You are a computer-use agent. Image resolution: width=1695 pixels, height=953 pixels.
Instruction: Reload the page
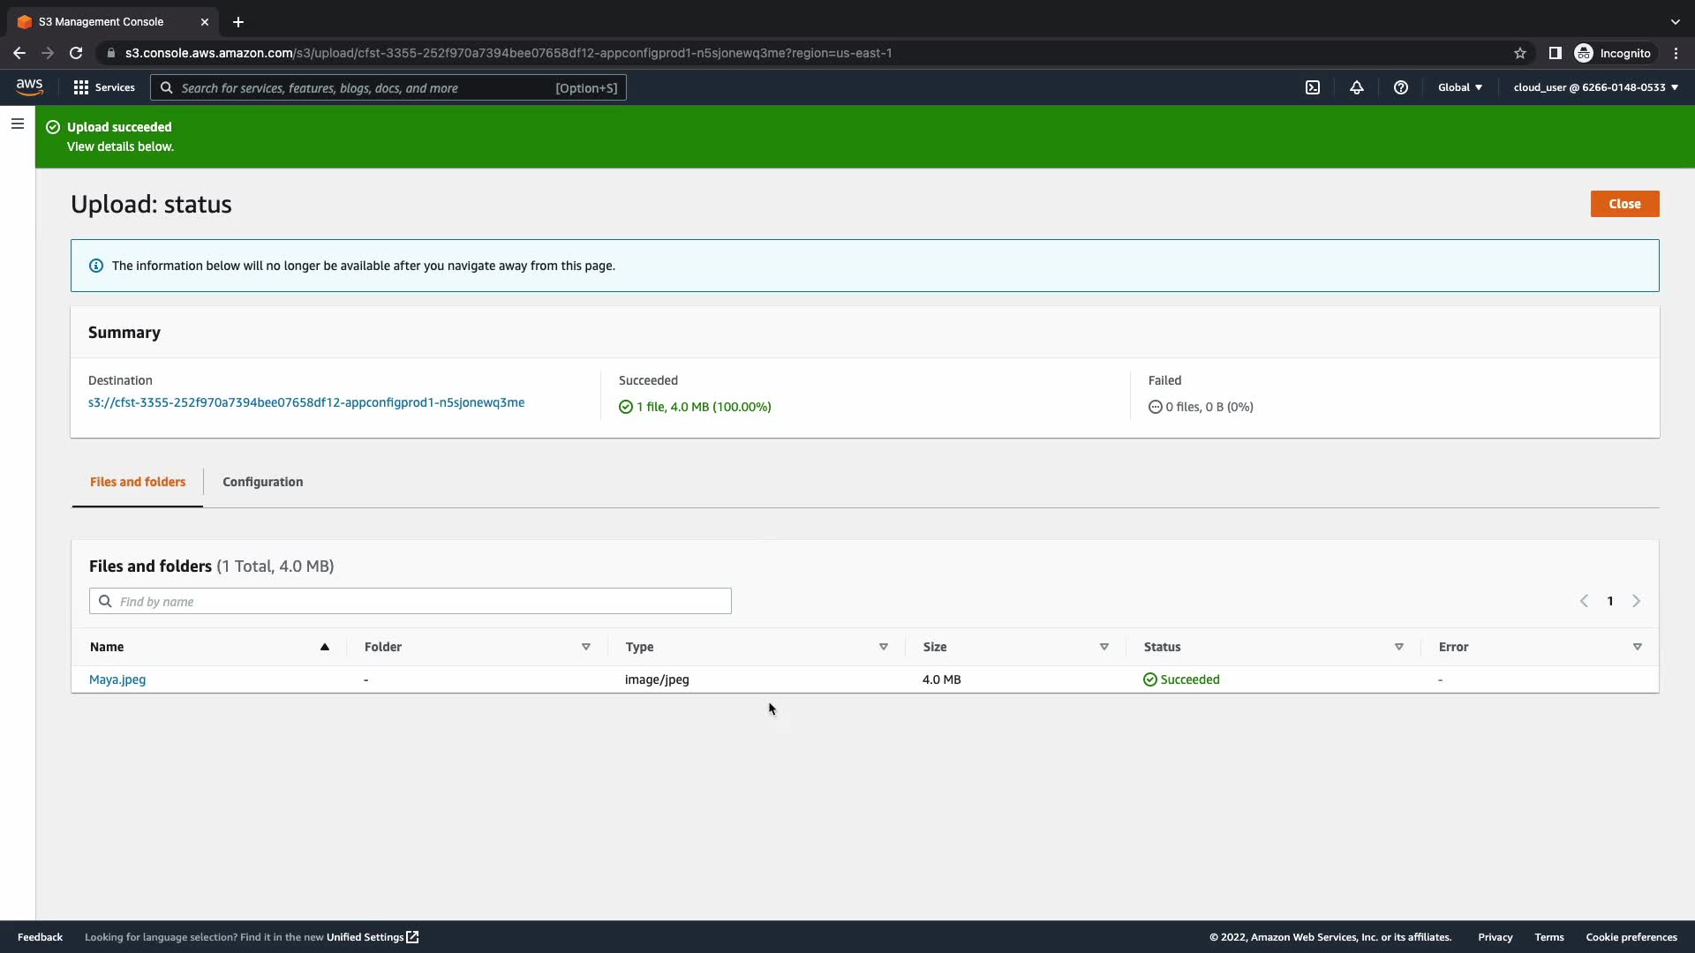coord(76,53)
